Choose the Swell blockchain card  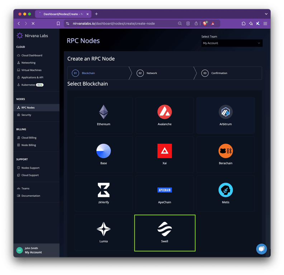pyautogui.click(x=165, y=233)
